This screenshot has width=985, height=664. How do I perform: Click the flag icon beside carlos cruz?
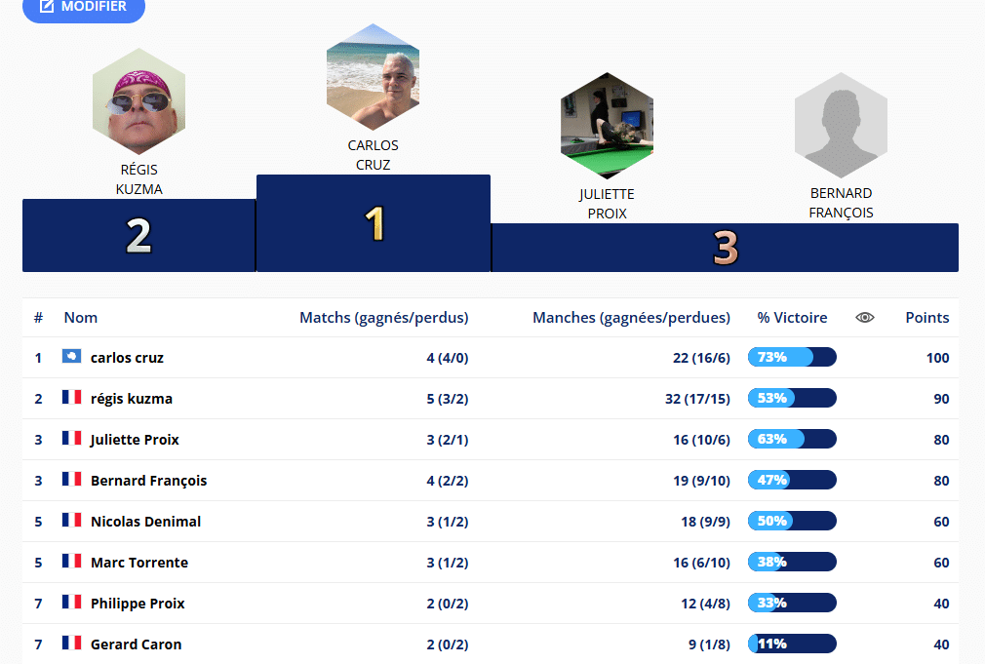[x=71, y=357]
